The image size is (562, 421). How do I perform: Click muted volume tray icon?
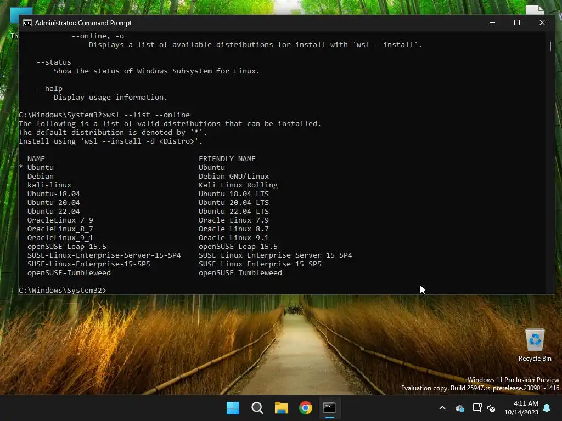point(491,408)
